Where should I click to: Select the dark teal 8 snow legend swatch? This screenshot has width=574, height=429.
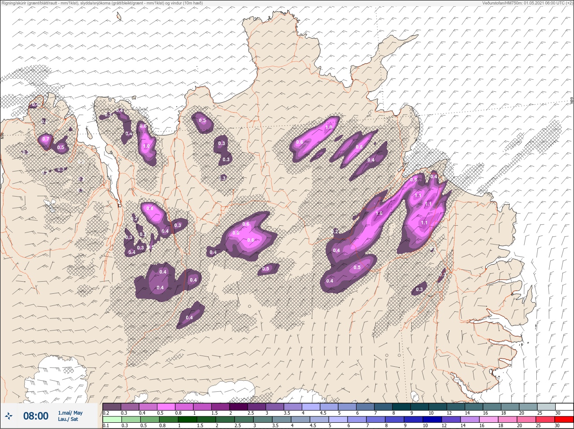pos(401,407)
